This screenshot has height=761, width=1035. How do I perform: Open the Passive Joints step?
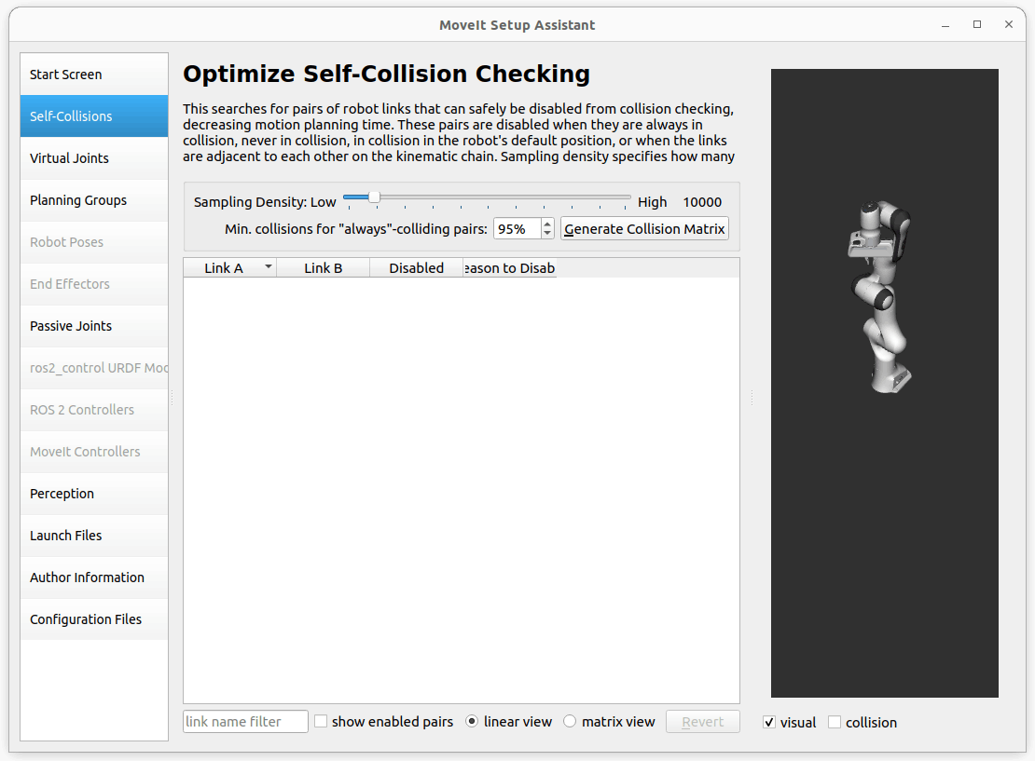(94, 326)
